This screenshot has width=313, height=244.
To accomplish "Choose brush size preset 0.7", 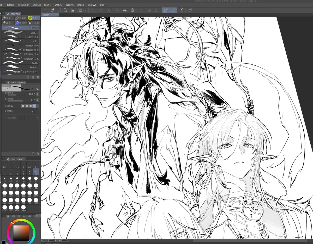I will click(5, 165).
